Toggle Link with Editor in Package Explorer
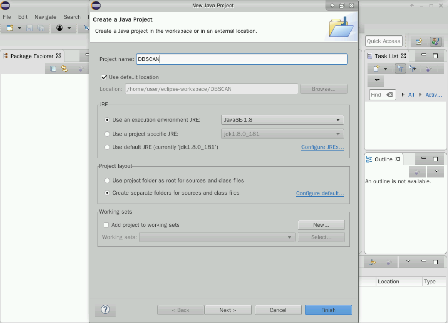448x323 pixels. (64, 69)
